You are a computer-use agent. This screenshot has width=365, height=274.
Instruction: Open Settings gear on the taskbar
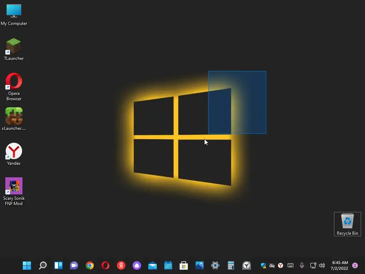tap(215, 265)
